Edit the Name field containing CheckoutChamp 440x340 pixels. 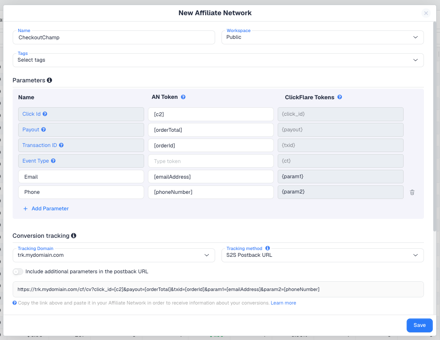pos(114,37)
